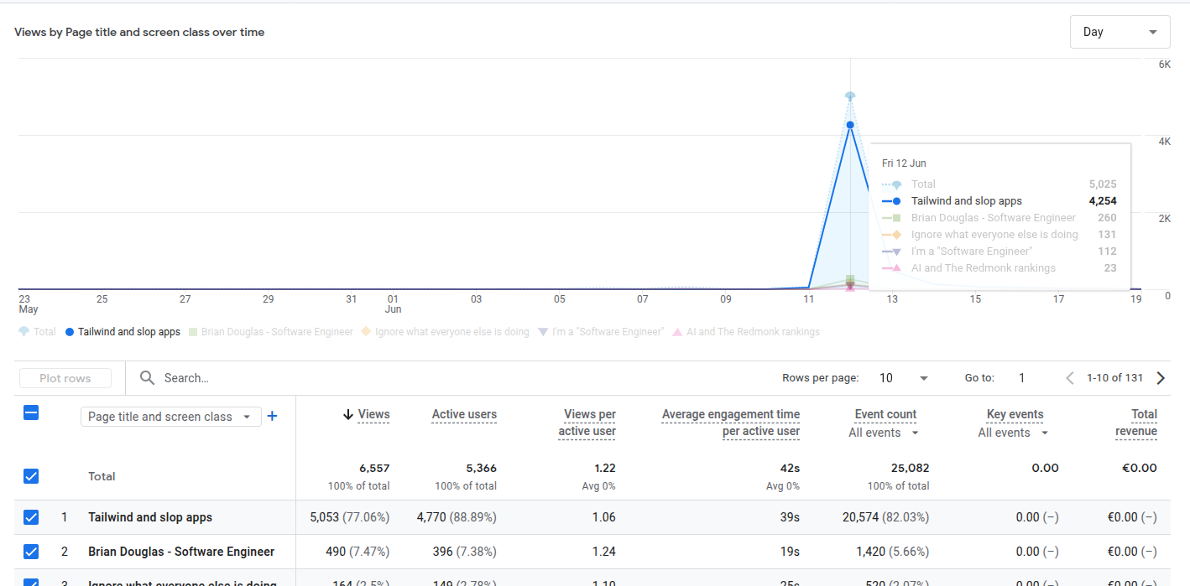This screenshot has width=1190, height=586.
Task: Sort by Event count column
Action: point(885,414)
